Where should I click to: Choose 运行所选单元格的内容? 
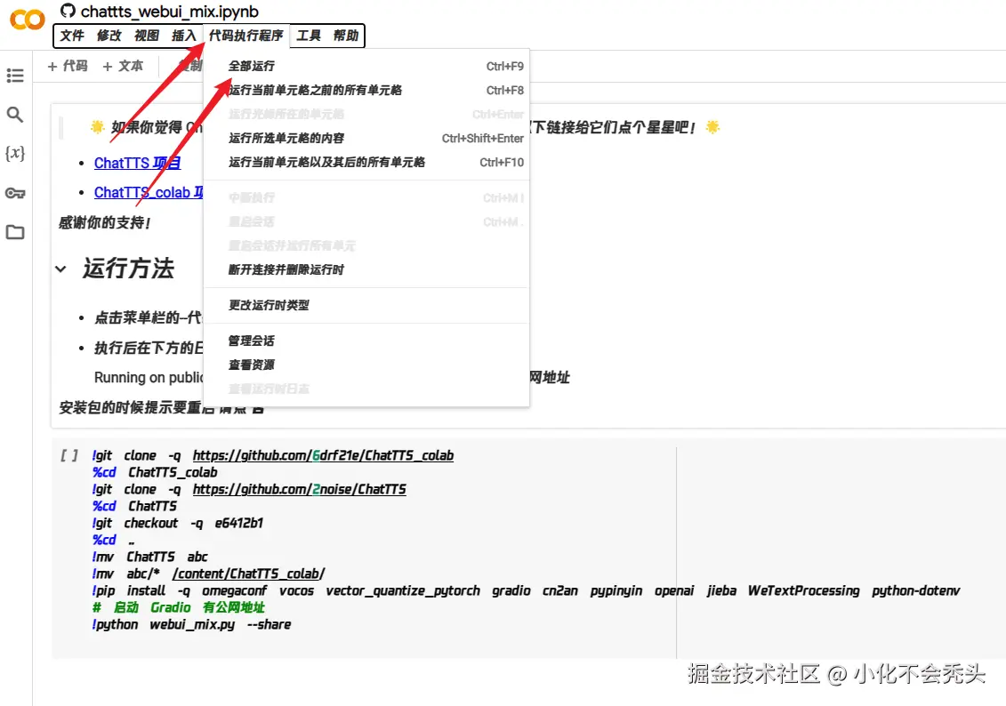tap(366, 138)
